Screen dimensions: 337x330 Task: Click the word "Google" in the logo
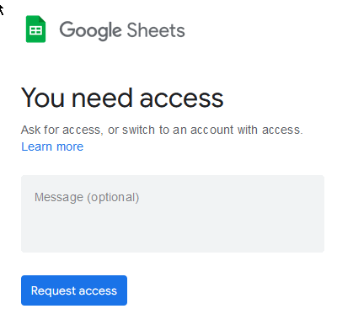tap(90, 31)
